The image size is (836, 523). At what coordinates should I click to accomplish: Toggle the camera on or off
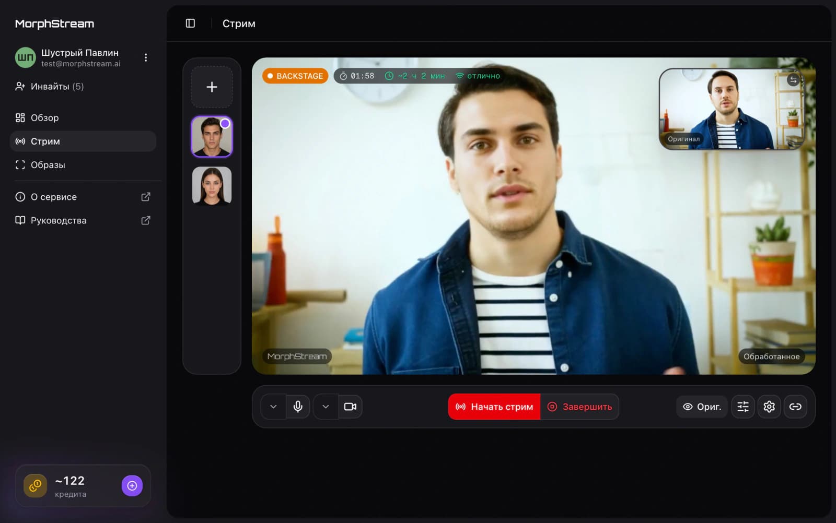coord(350,407)
